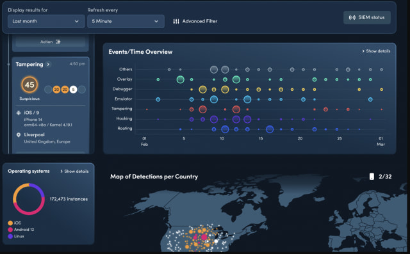Click the SIEM status broadcast icon
The height and width of the screenshot is (254, 410).
pyautogui.click(x=352, y=17)
